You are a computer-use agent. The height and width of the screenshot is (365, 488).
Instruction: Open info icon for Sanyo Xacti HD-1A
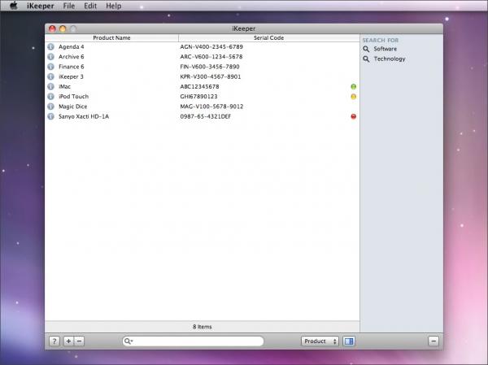pos(50,116)
